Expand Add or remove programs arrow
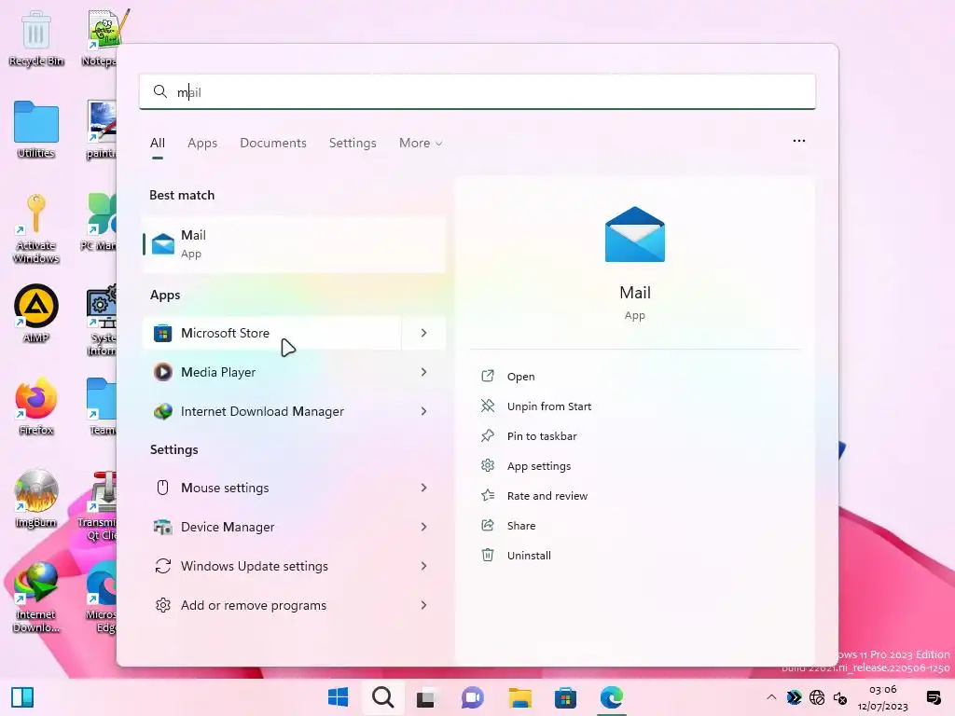955x716 pixels. click(x=424, y=605)
